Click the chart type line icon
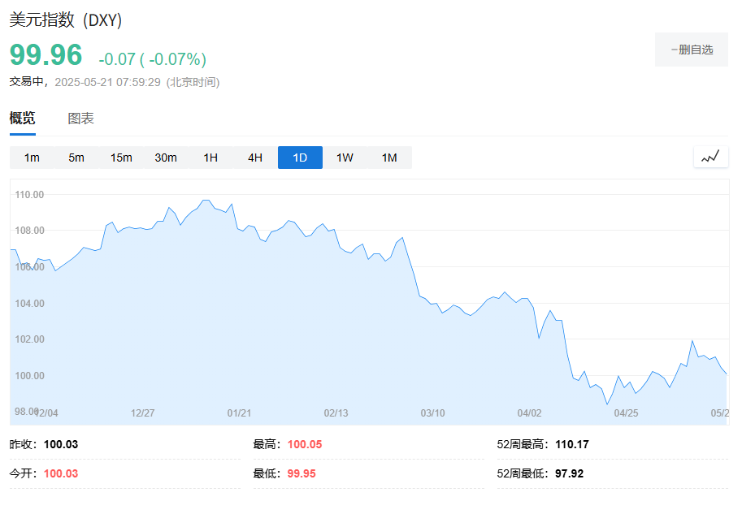Image resolution: width=742 pixels, height=514 pixels. pyautogui.click(x=710, y=157)
